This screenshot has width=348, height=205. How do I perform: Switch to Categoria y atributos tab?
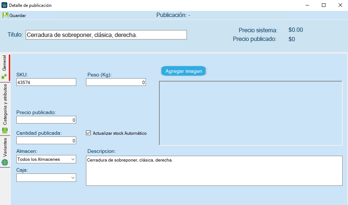[x=5, y=109]
